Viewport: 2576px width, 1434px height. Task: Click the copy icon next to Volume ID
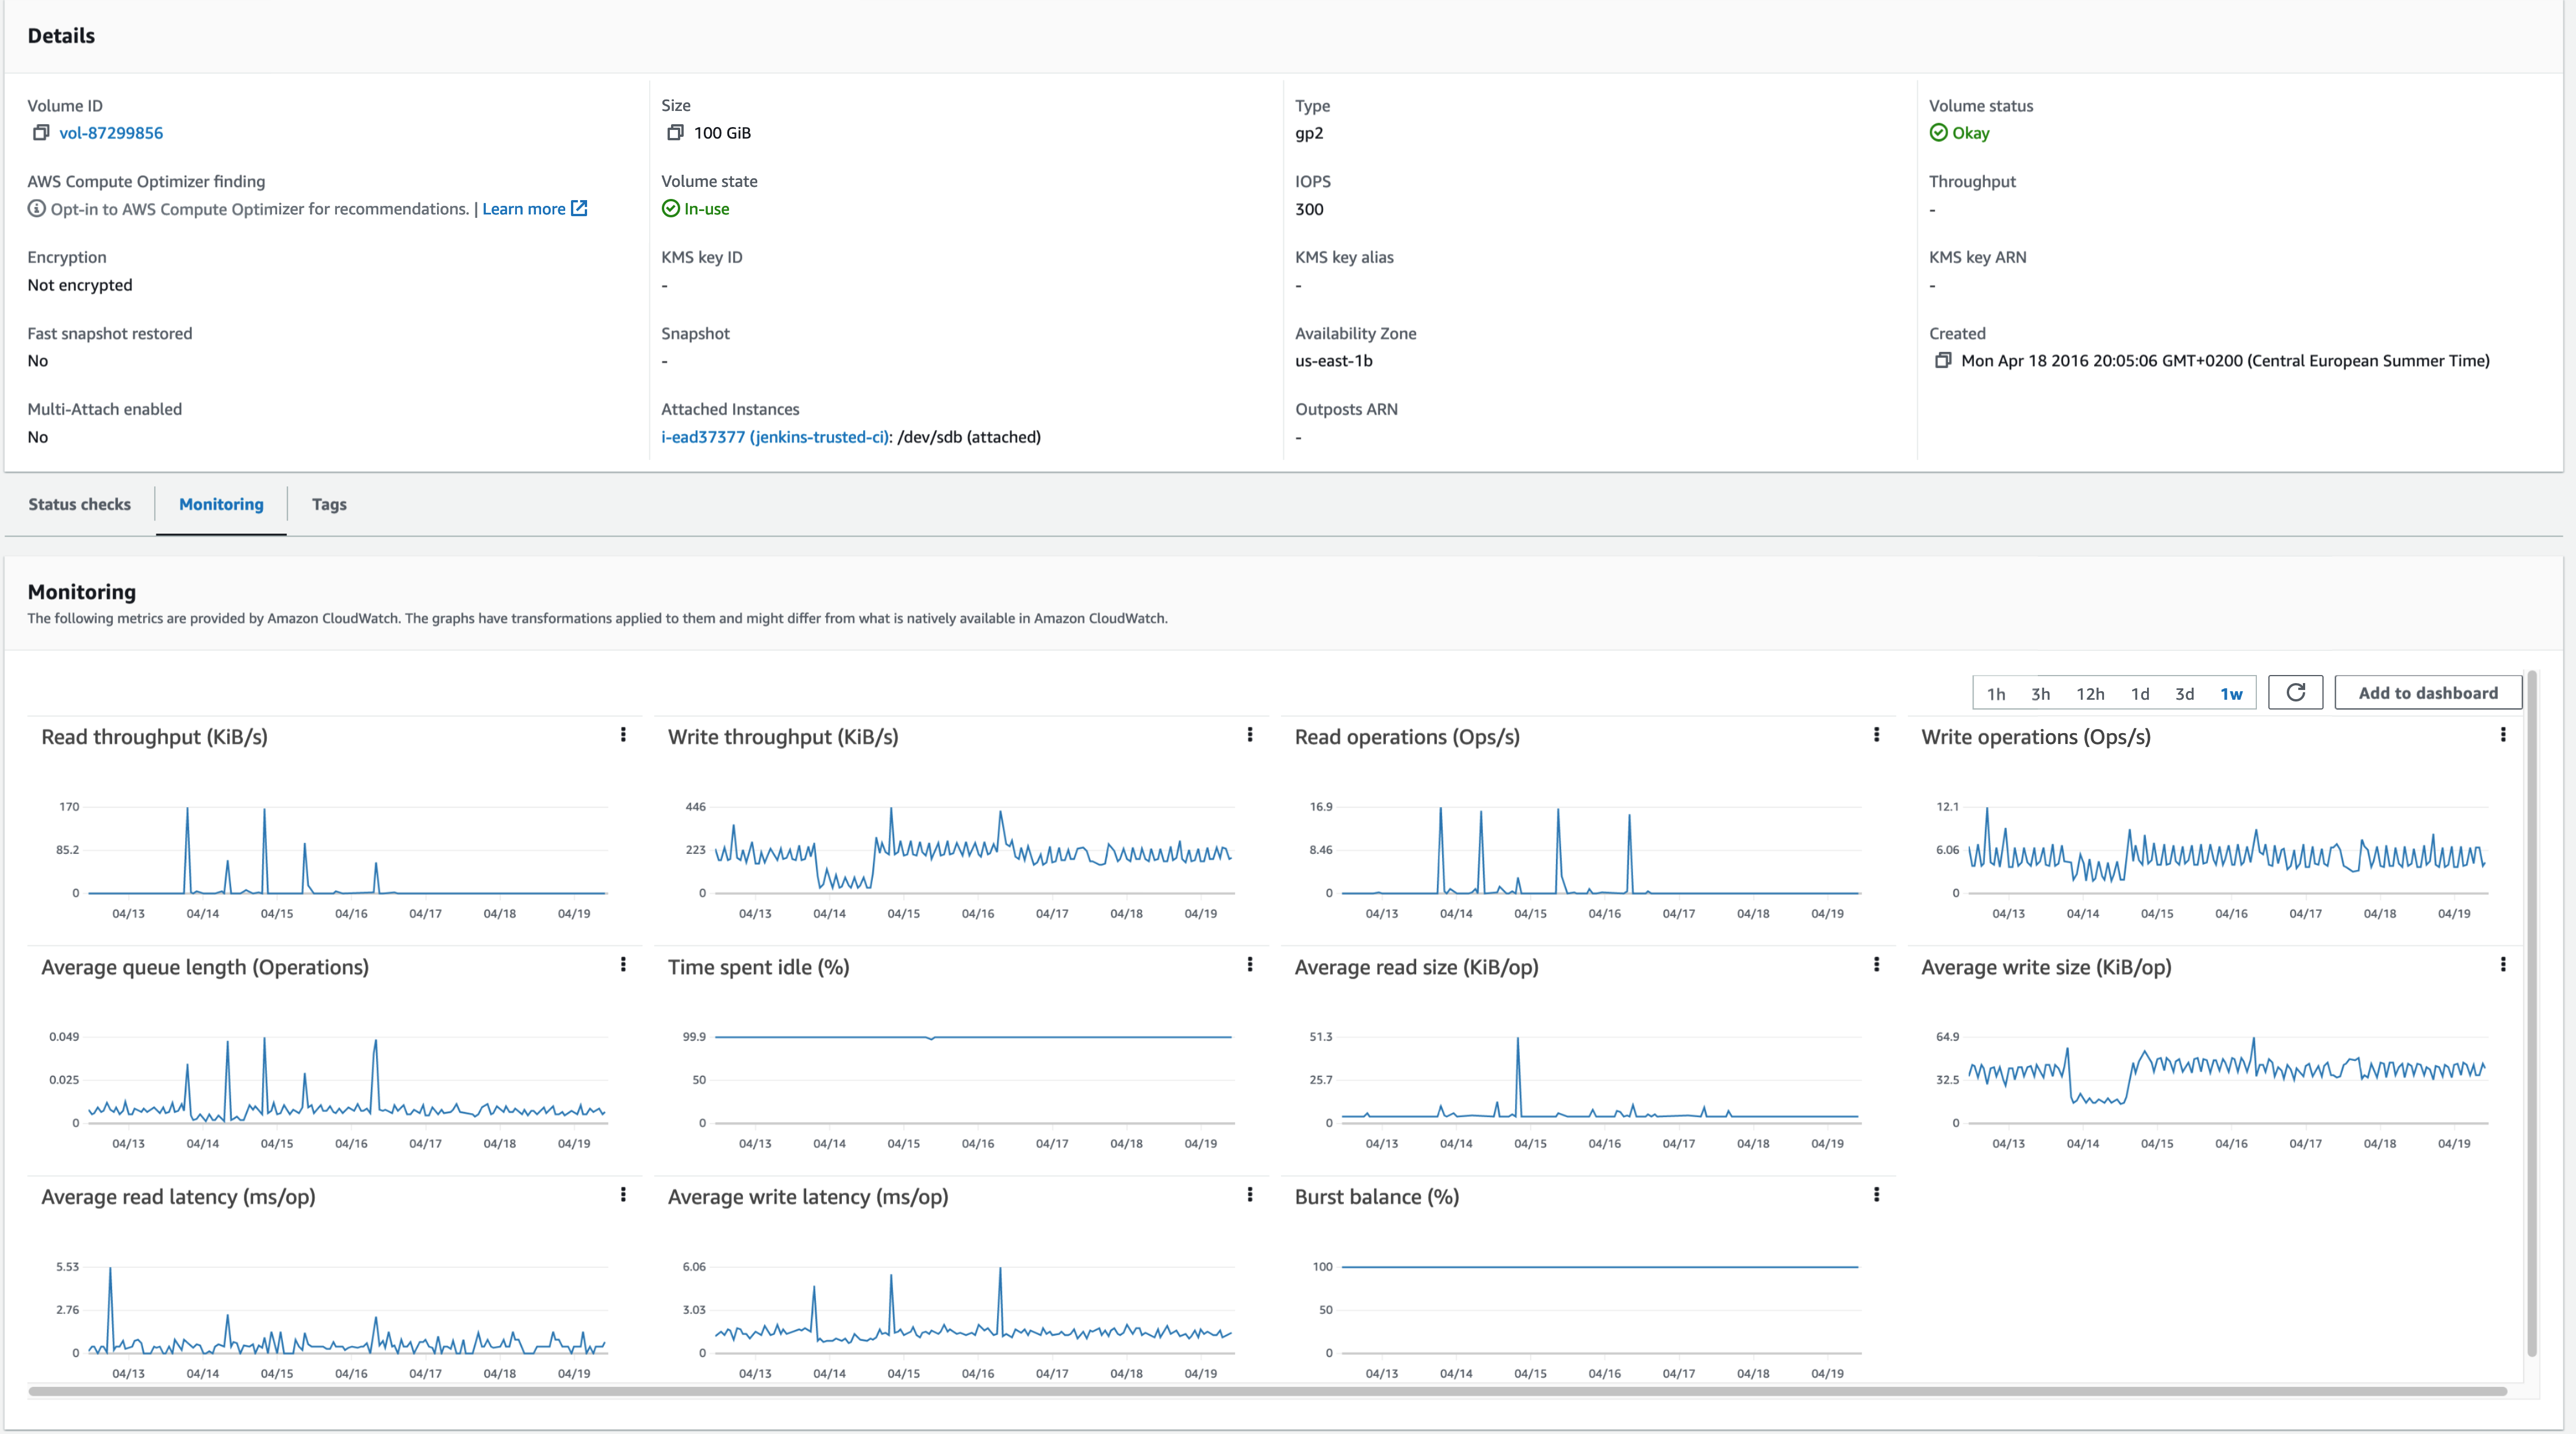pyautogui.click(x=40, y=132)
